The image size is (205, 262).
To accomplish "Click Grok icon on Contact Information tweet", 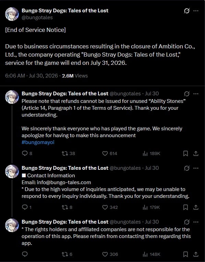I will coord(186,168).
